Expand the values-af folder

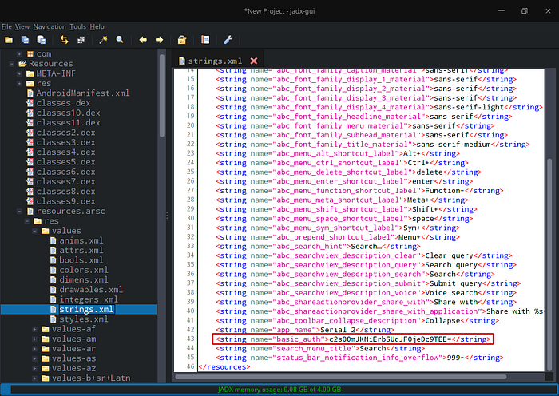pos(35,329)
